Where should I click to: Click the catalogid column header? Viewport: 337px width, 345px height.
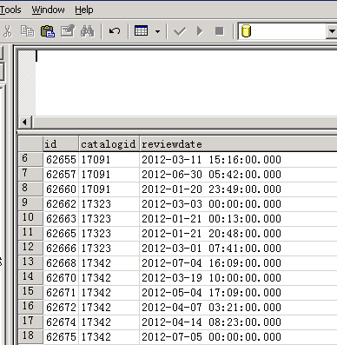(109, 144)
